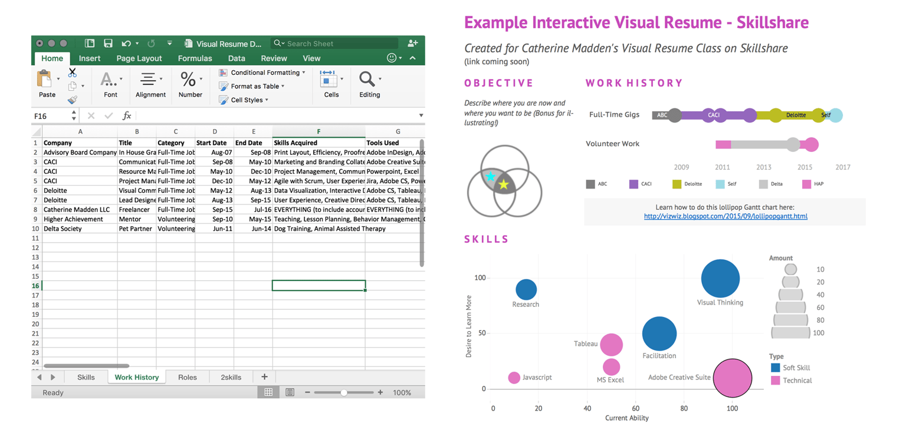Add a new sheet with plus icon

point(264,377)
